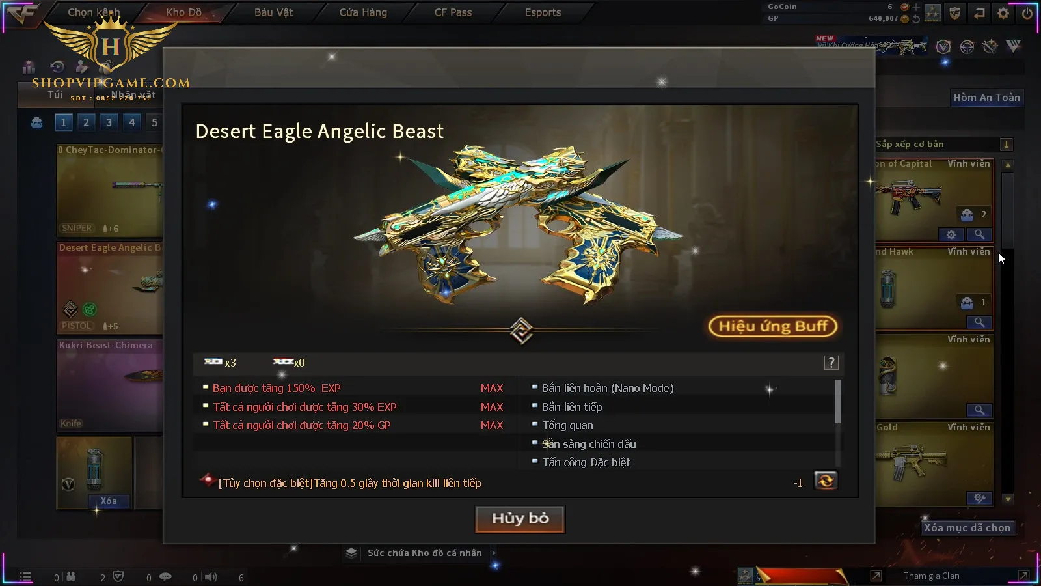
Task: Click the magnifier icon on Capital weapon
Action: point(979,234)
